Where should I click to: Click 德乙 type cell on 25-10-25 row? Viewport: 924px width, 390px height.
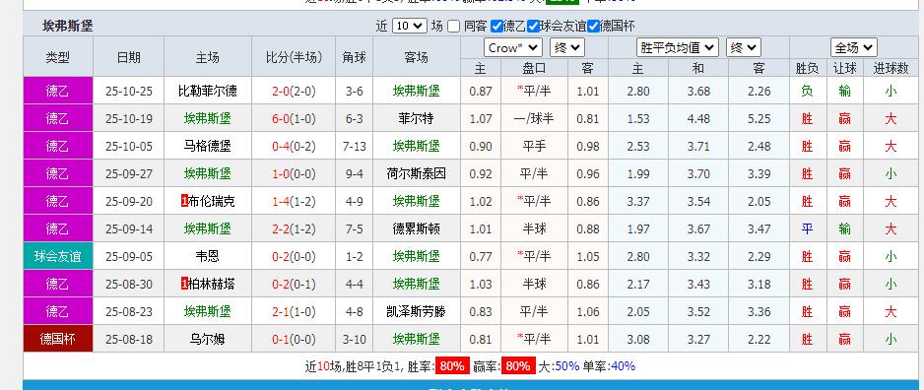coord(58,91)
